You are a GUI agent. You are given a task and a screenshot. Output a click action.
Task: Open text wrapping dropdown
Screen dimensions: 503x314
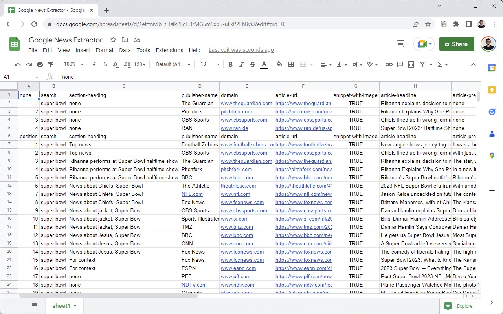point(357,64)
